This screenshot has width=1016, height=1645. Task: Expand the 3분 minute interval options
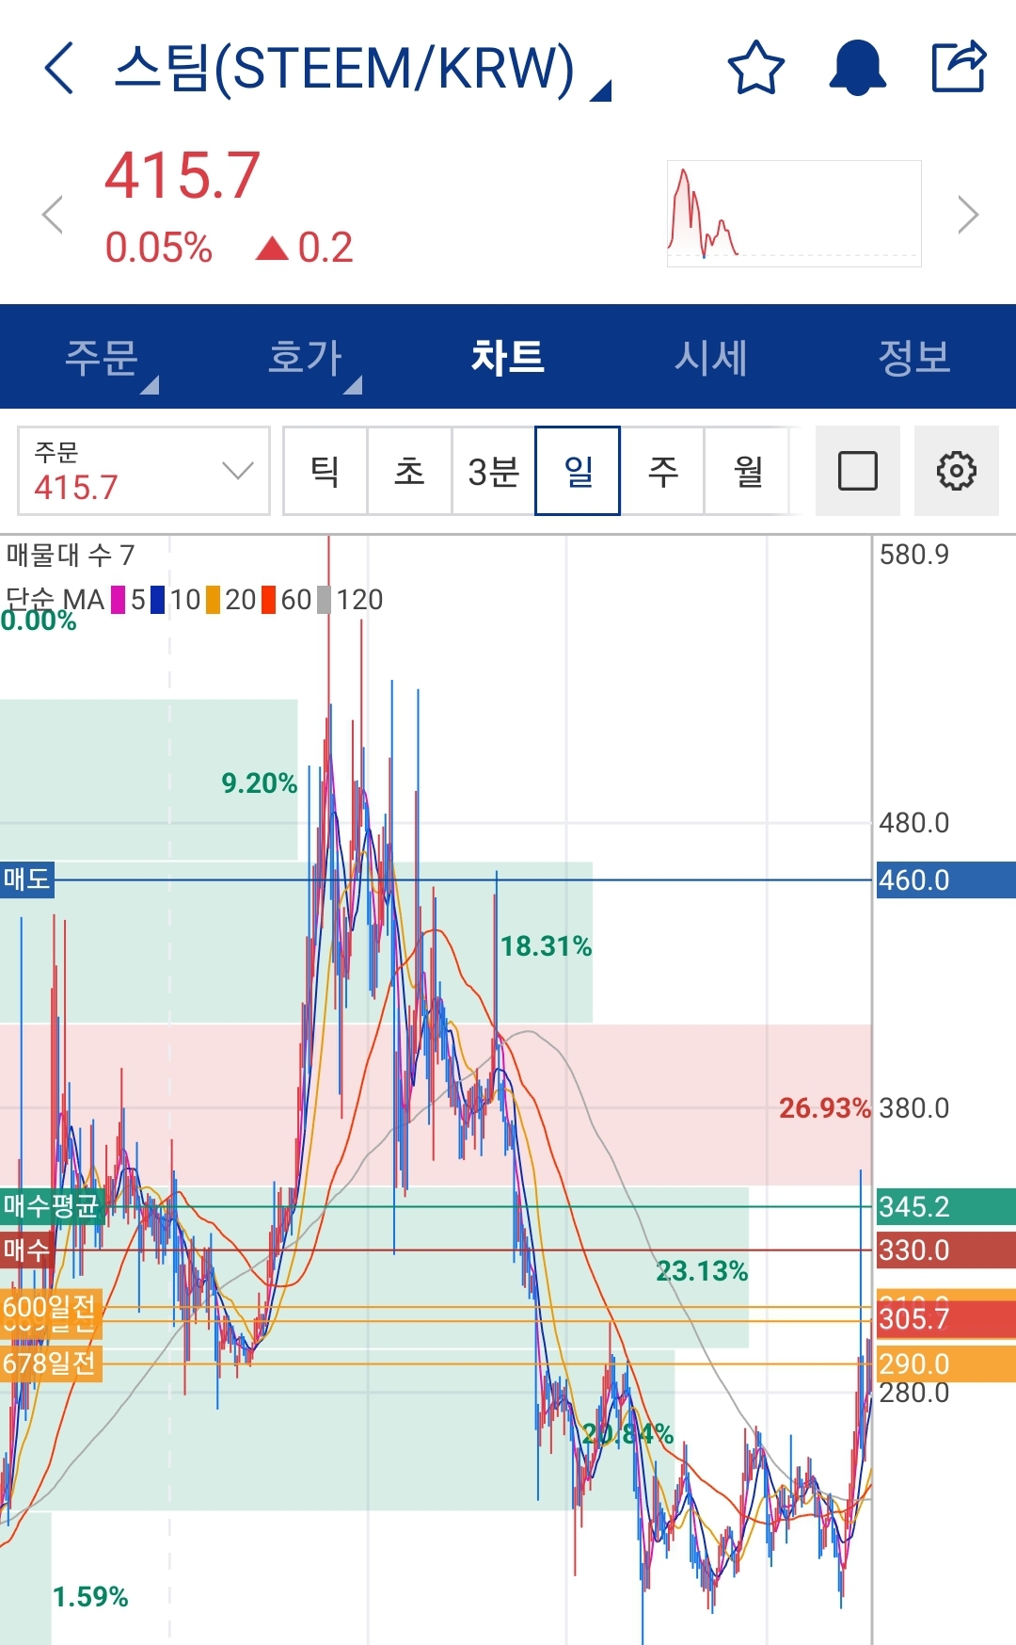(x=494, y=471)
